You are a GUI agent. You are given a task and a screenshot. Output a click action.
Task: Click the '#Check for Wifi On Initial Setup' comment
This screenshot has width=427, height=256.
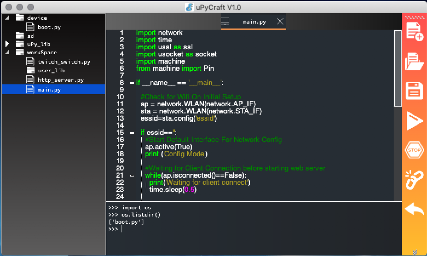[x=191, y=97]
